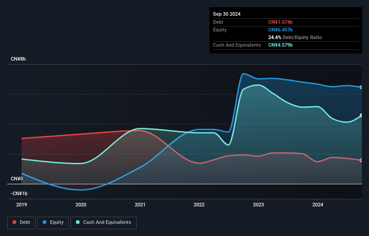Click the Sep 30 2024 tooltip date

pyautogui.click(x=227, y=14)
